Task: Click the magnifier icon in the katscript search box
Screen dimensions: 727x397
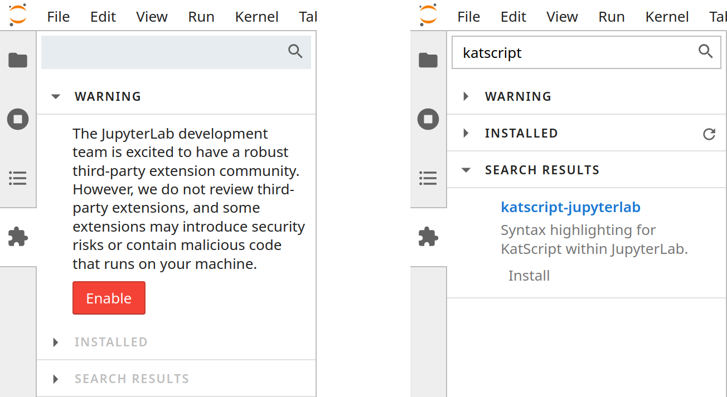Action: [x=705, y=52]
